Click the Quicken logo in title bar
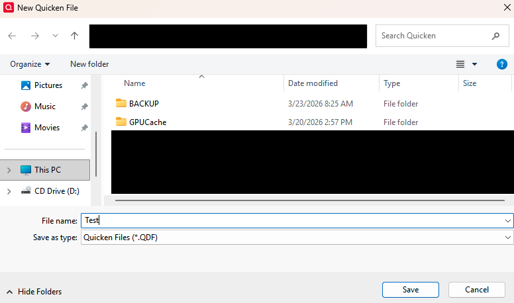 (9, 7)
